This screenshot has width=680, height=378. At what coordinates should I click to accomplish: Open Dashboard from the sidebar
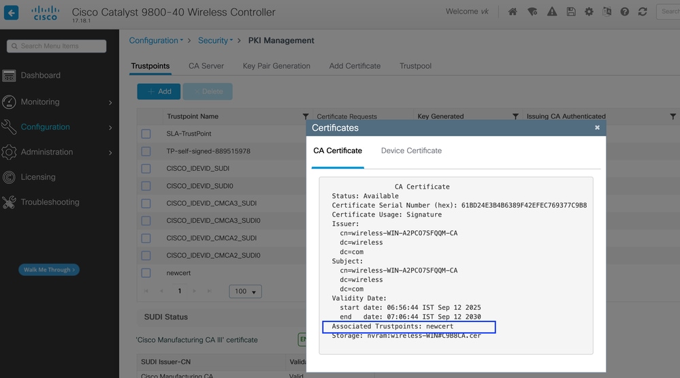pyautogui.click(x=40, y=75)
